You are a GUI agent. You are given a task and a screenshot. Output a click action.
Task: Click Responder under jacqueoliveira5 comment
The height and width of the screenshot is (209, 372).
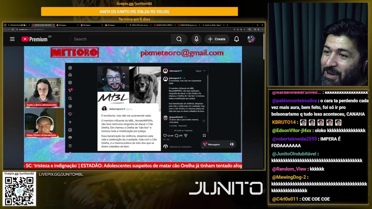(x=183, y=126)
